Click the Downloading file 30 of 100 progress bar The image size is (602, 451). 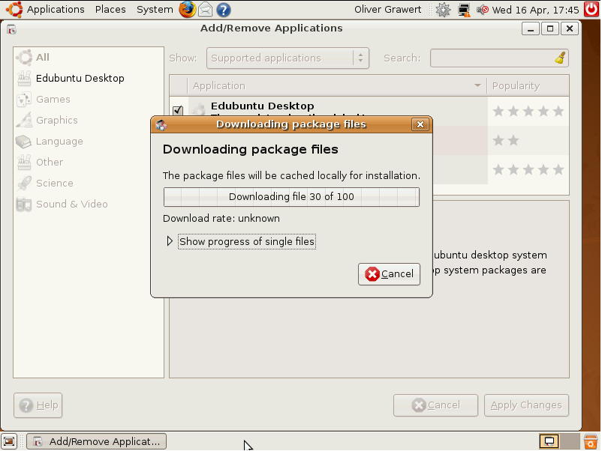coord(291,197)
